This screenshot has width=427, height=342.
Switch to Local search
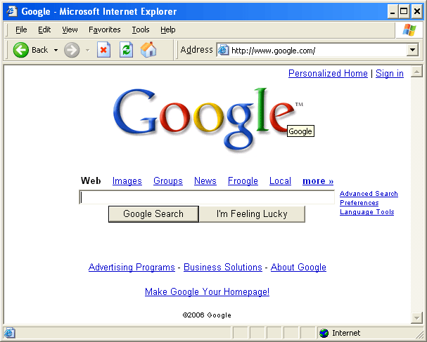click(x=280, y=181)
